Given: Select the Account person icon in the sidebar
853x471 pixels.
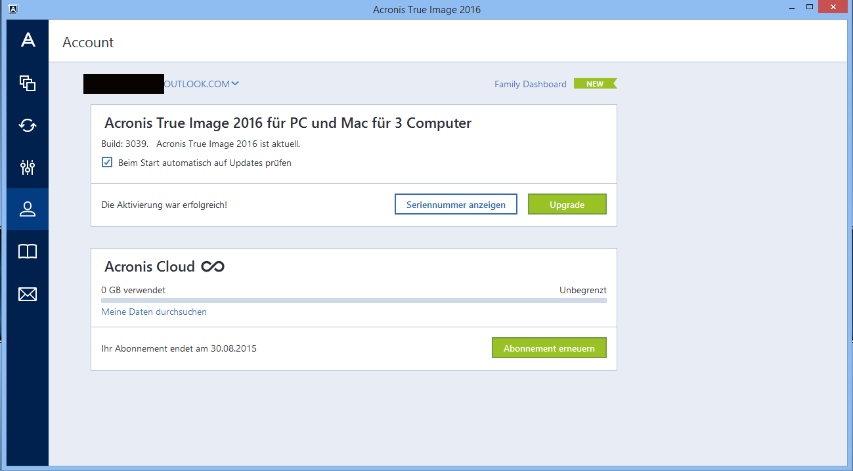Looking at the screenshot, I should 28,209.
